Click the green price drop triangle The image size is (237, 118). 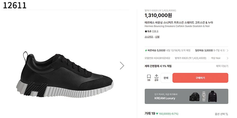point(157,114)
